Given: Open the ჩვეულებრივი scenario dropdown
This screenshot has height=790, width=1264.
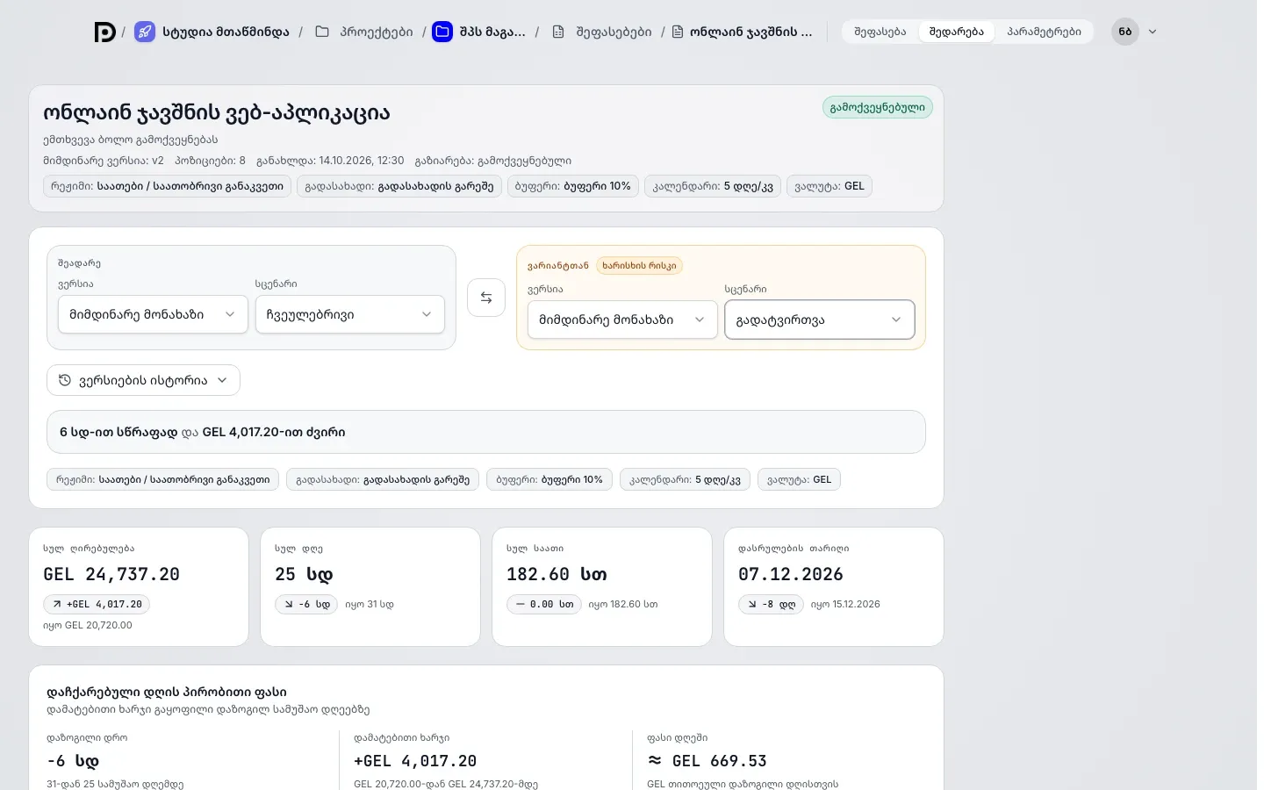Looking at the screenshot, I should click(x=350, y=314).
